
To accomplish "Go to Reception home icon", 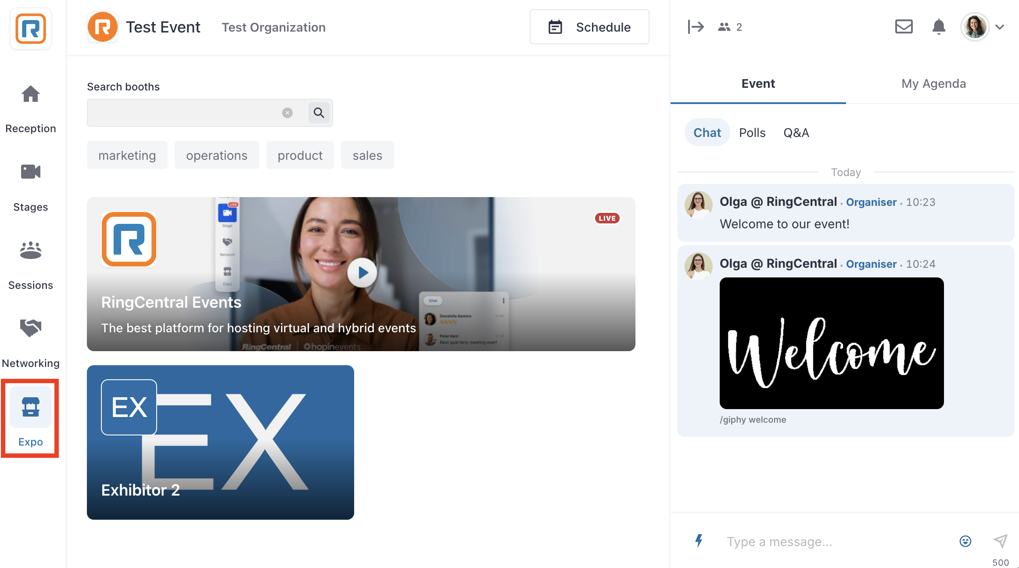I will tap(31, 94).
